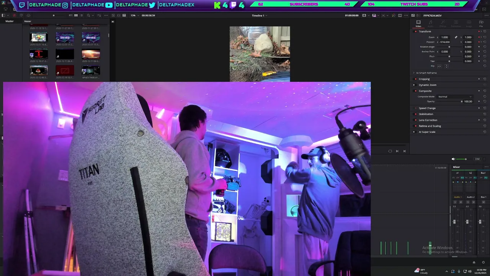Image resolution: width=490 pixels, height=276 pixels.
Task: Open the Timeline 1 name dropdown
Action: tap(260, 15)
